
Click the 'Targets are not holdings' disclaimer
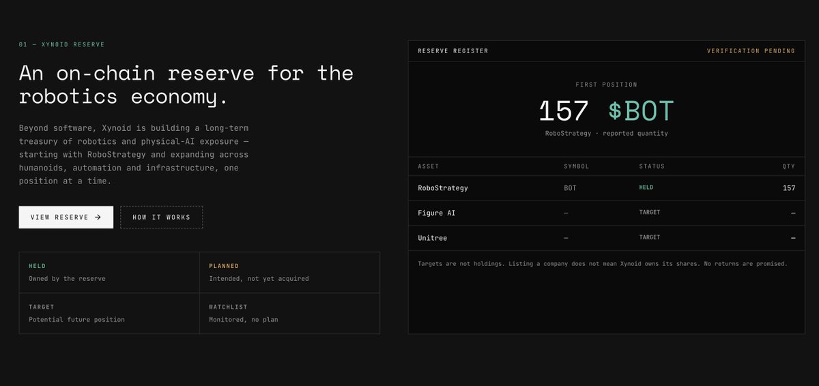click(x=603, y=263)
